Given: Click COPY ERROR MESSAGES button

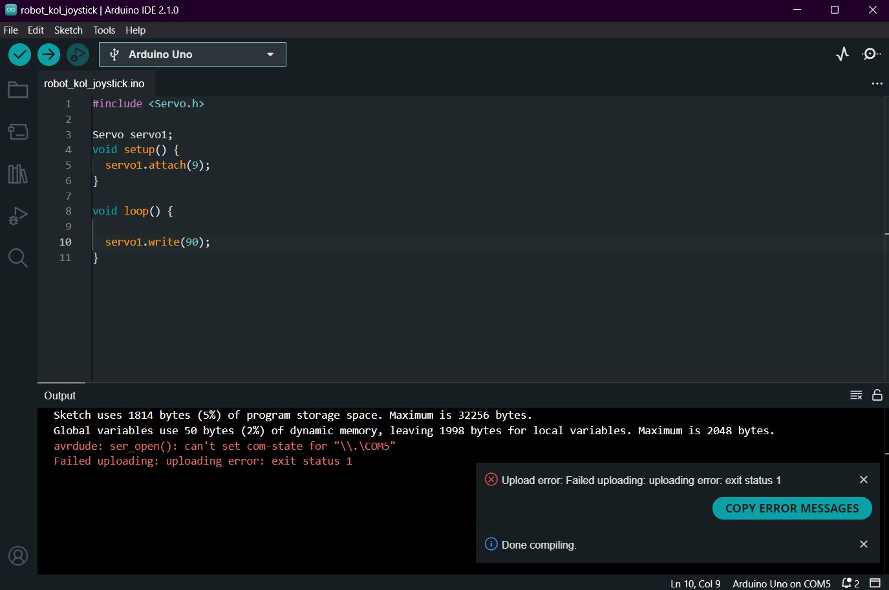Looking at the screenshot, I should pyautogui.click(x=792, y=509).
